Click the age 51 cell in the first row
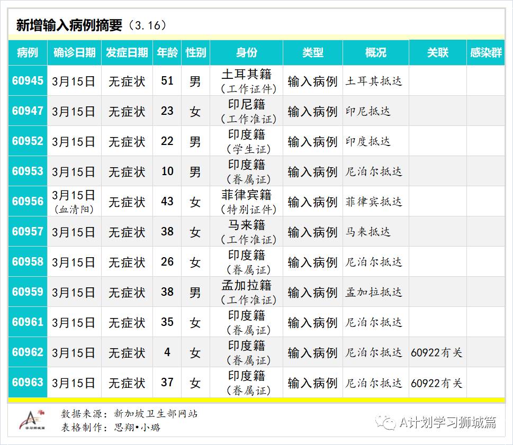Image resolution: width=513 pixels, height=445 pixels. point(167,82)
